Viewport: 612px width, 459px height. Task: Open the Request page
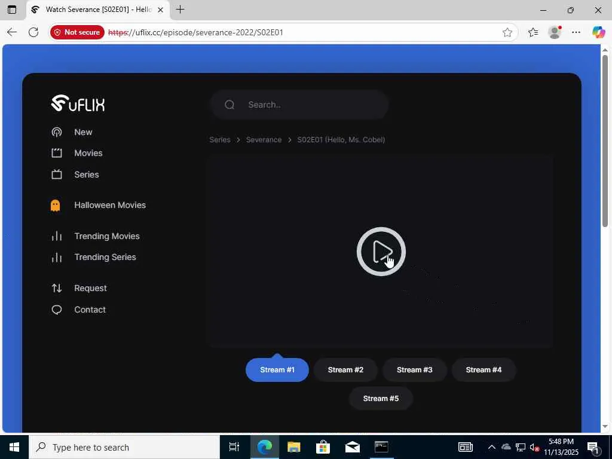click(x=90, y=288)
